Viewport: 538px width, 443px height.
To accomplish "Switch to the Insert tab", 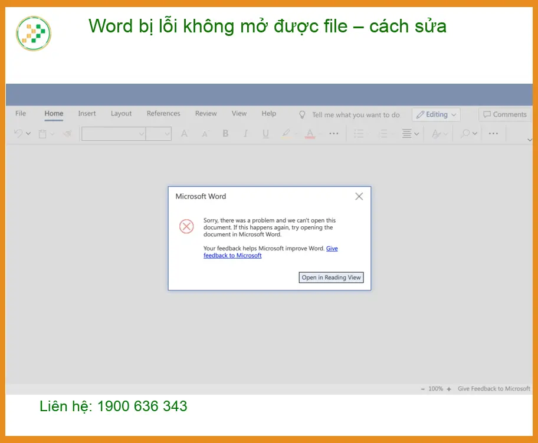I will 87,114.
